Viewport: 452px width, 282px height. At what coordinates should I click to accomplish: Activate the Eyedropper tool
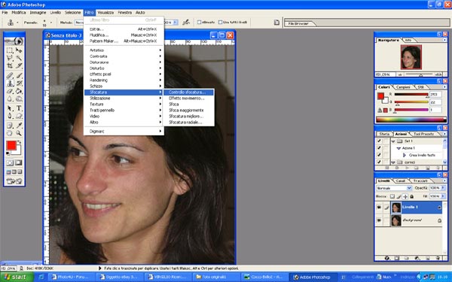(x=19, y=125)
